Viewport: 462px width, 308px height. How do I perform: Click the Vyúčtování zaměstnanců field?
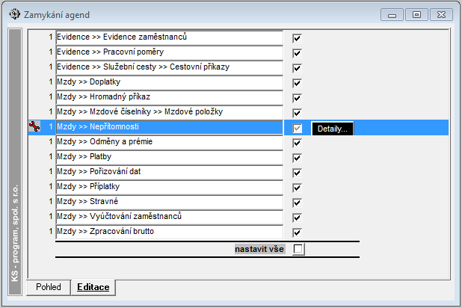pyautogui.click(x=170, y=217)
